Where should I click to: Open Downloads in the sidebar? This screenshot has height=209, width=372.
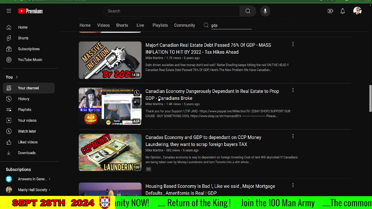(28, 153)
